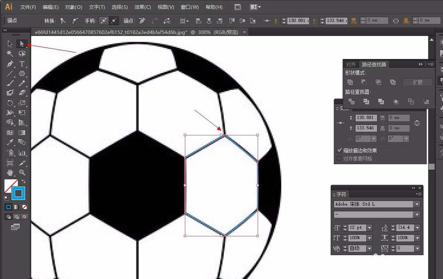Open the workspace layout switcher dropdown
Image resolution: width=443 pixels, height=279 pixels.
pos(255,7)
